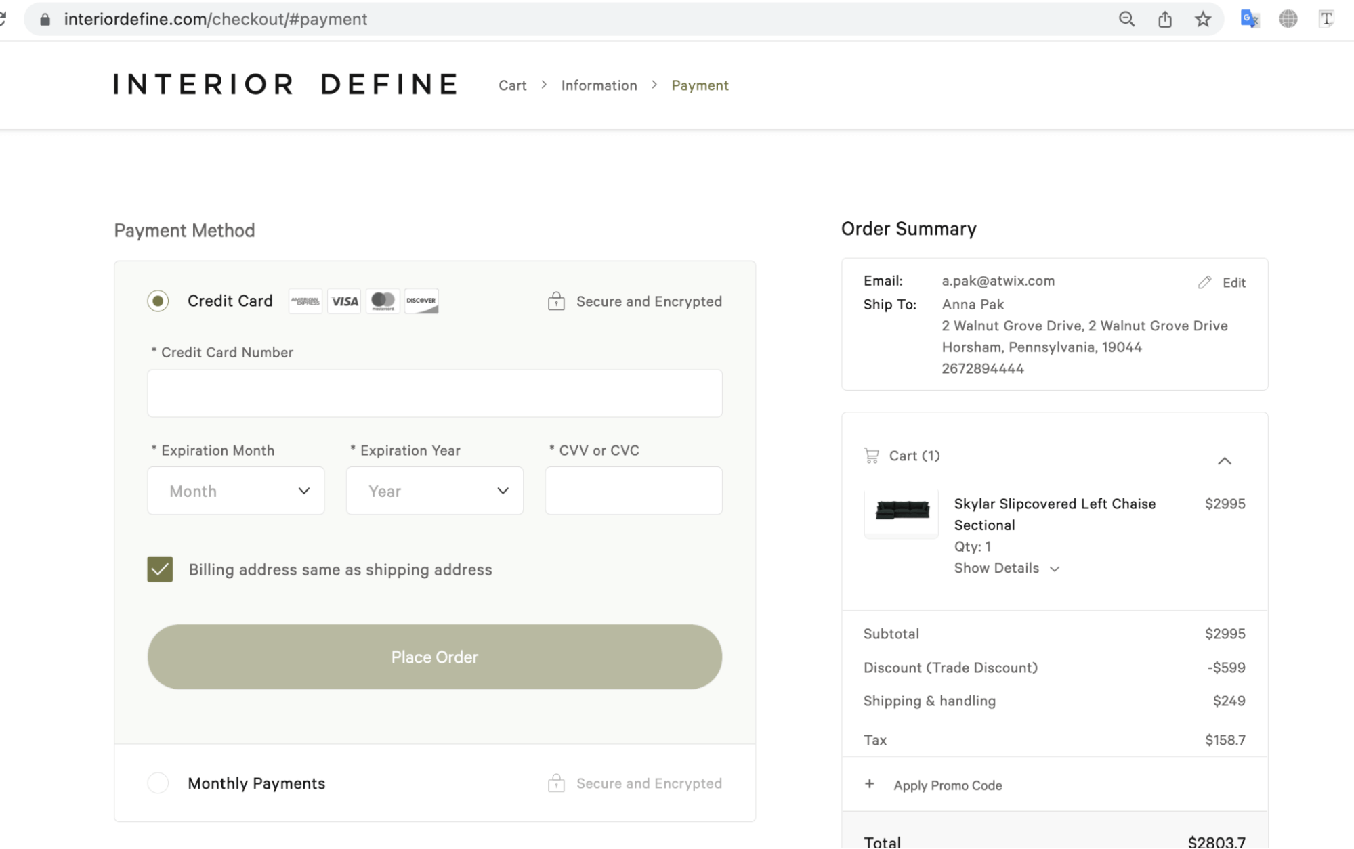Click the Discount (Trade Discount) line
Viewport: 1354px width, 849px height.
click(x=1054, y=668)
